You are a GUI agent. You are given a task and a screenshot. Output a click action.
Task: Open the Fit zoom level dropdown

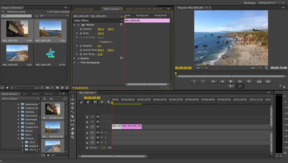coord(202,68)
